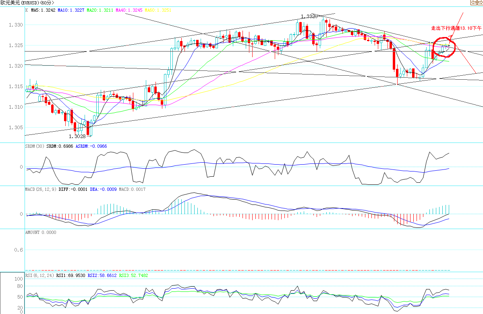Click the 80 label on RSI axis
The height and width of the screenshot is (314, 483).
(x=20, y=286)
